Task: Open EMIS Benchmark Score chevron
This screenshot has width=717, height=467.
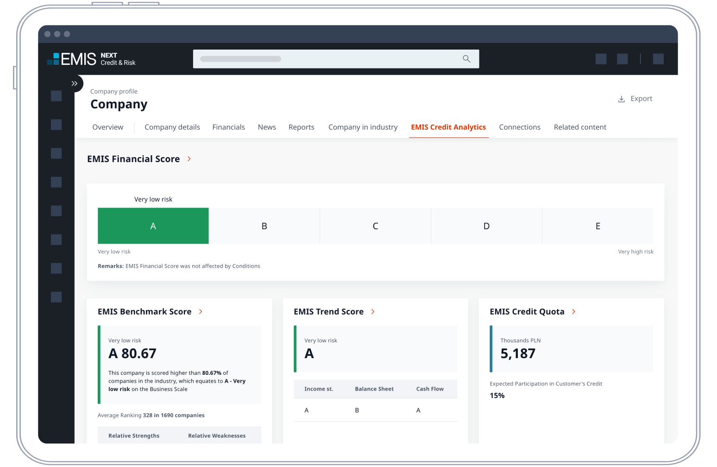Action: (x=201, y=312)
